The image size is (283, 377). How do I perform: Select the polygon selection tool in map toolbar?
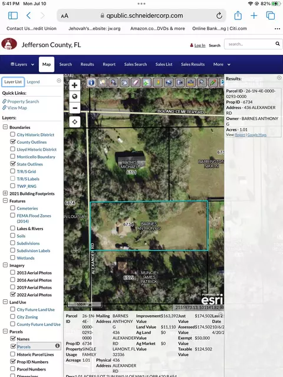124,82
